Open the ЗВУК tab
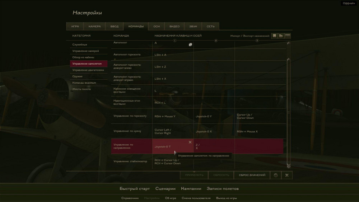The image size is (359, 202). point(193,26)
